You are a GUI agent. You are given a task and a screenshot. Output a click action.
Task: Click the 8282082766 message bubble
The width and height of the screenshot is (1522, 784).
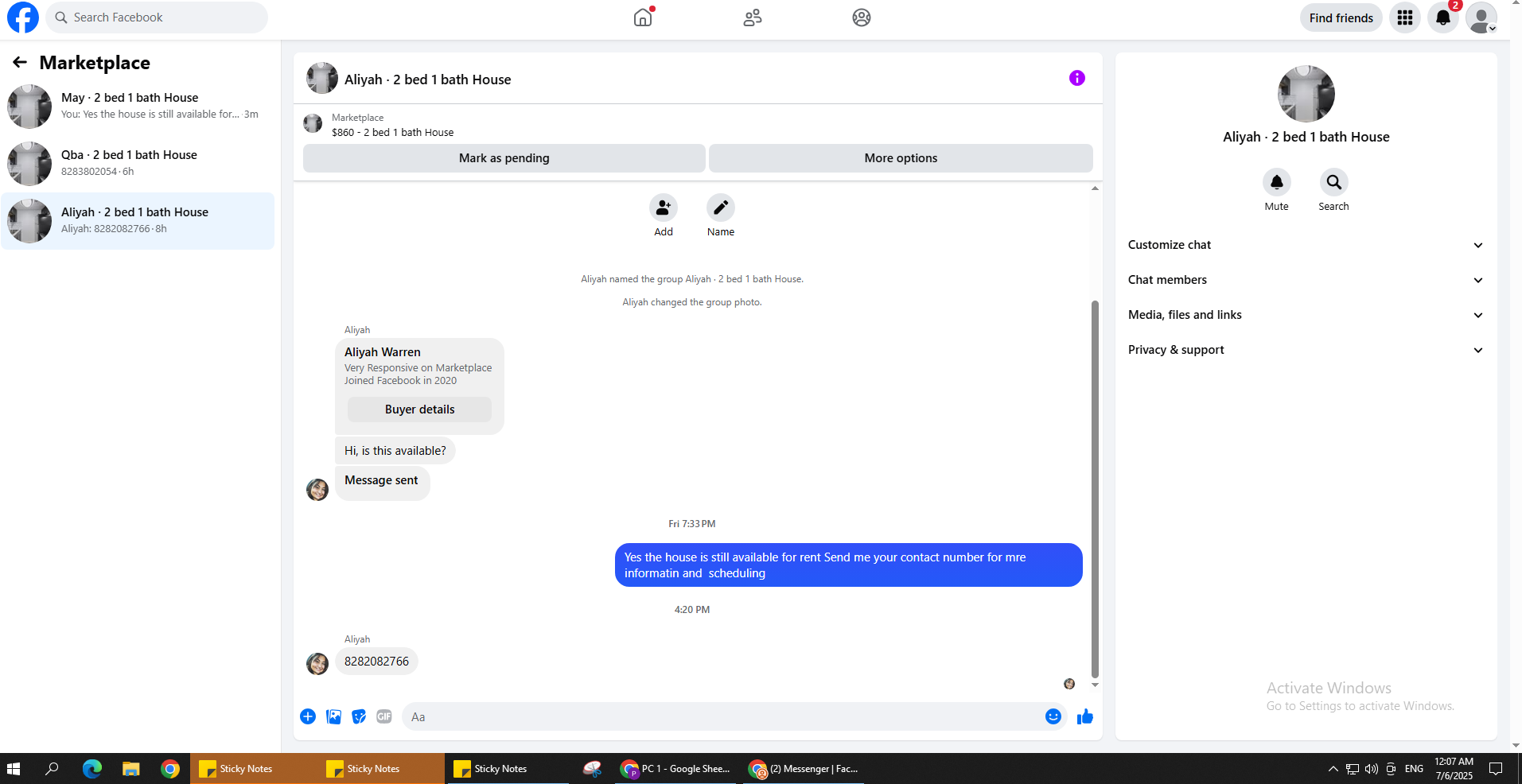point(376,662)
